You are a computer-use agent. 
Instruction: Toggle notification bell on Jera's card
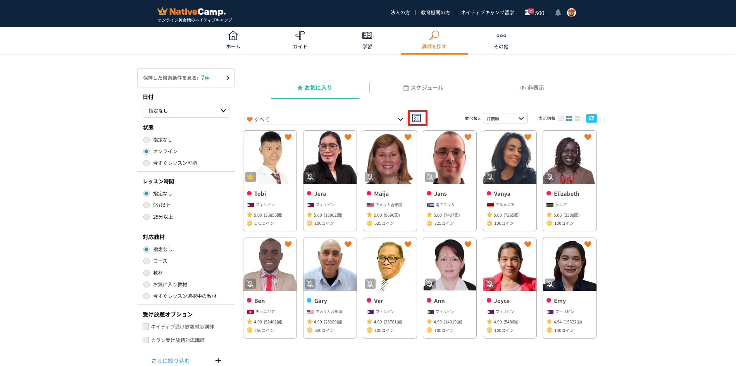tap(310, 177)
